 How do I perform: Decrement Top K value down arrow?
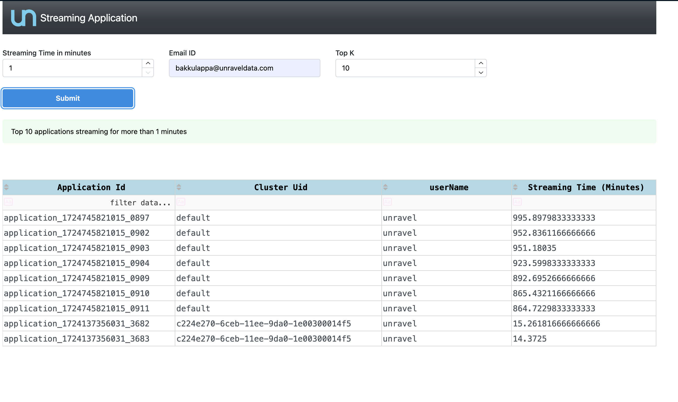481,72
